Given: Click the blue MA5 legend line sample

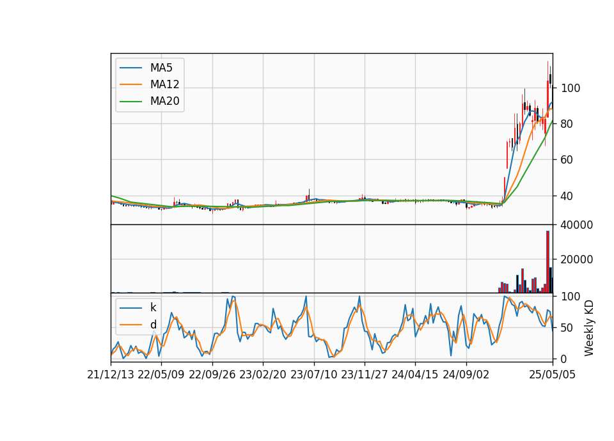Looking at the screenshot, I should pyautogui.click(x=130, y=68).
